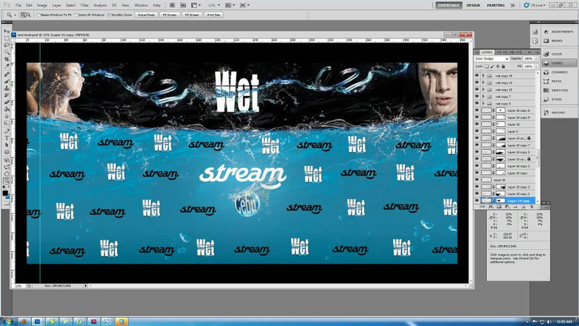Open the Analysis menu
This screenshot has height=326, width=579.
click(100, 5)
